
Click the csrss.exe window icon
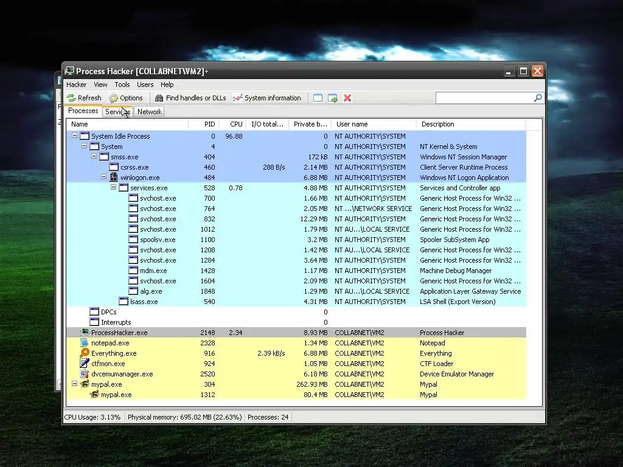[x=114, y=167]
